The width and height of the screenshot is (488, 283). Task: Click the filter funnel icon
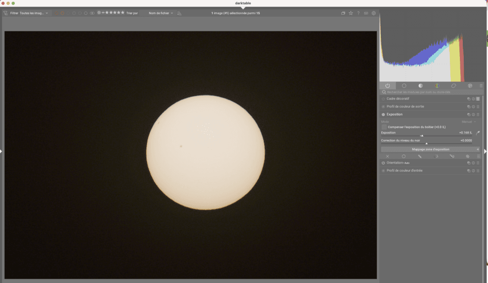click(5, 13)
